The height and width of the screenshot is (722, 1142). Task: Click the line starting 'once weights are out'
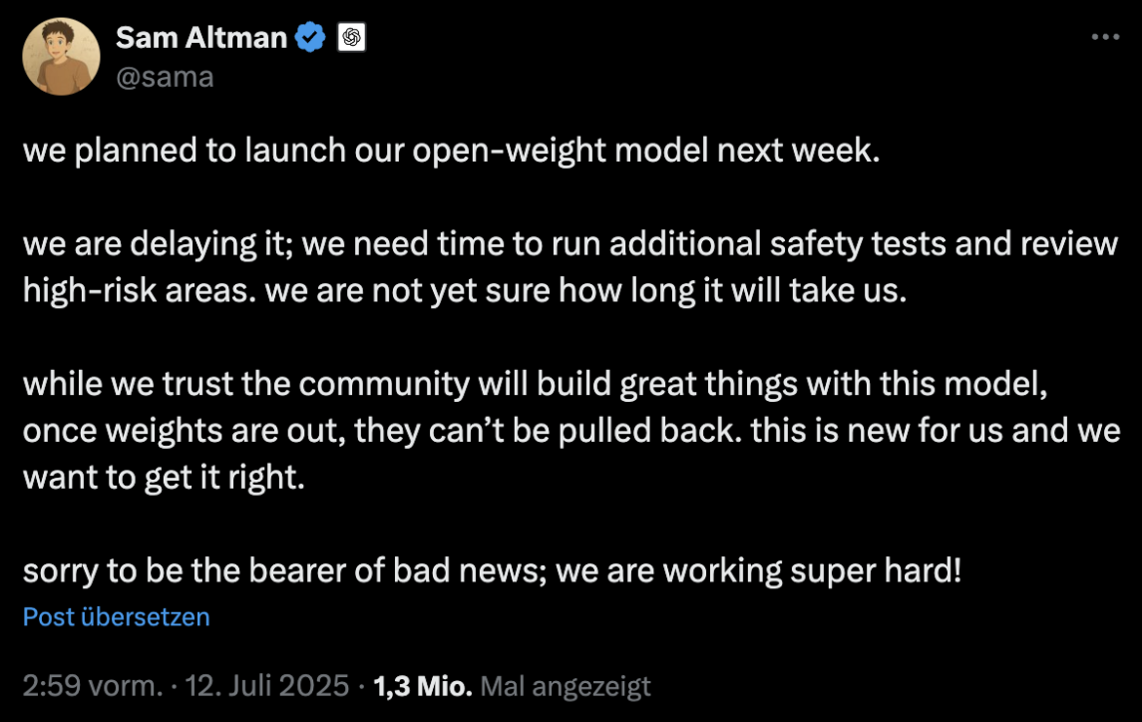(x=571, y=431)
